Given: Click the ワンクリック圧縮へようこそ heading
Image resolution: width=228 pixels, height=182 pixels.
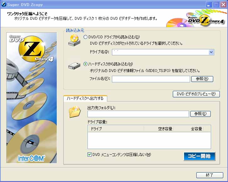Looking at the screenshot, I should [27, 14].
